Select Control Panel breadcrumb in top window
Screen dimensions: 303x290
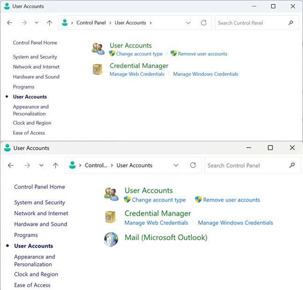(91, 23)
